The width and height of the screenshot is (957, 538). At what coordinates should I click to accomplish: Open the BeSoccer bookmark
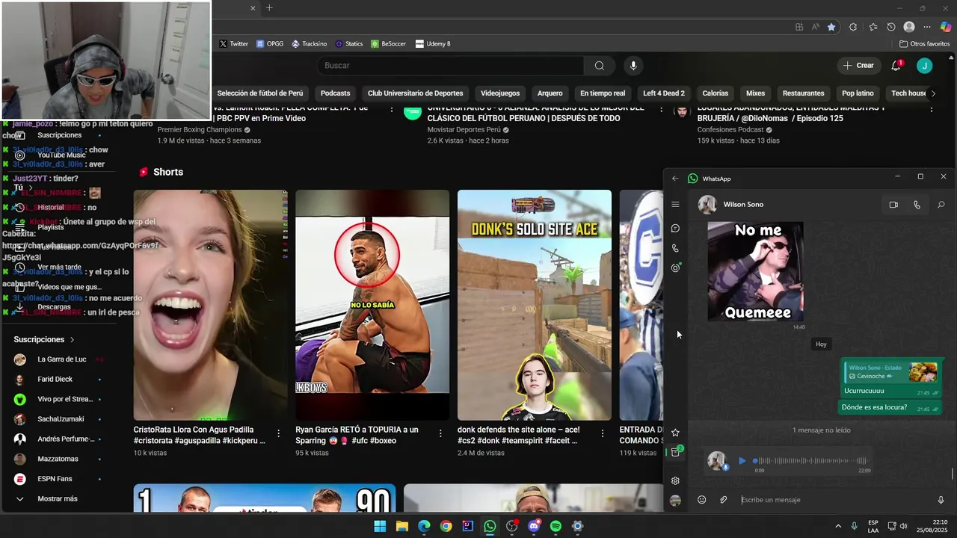[x=388, y=44]
